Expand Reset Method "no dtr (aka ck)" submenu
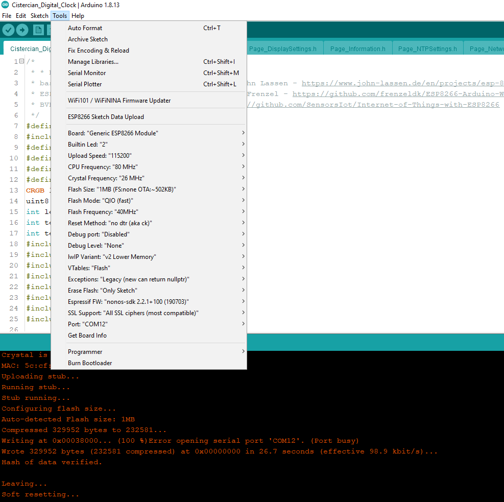The height and width of the screenshot is (502, 504). coord(149,223)
